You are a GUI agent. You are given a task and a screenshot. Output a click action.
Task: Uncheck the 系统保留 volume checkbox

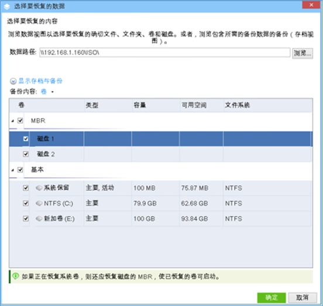pyautogui.click(x=26, y=188)
